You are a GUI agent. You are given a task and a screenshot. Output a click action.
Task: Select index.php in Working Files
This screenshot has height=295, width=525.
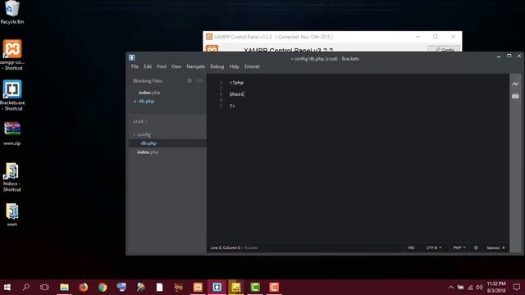[149, 93]
